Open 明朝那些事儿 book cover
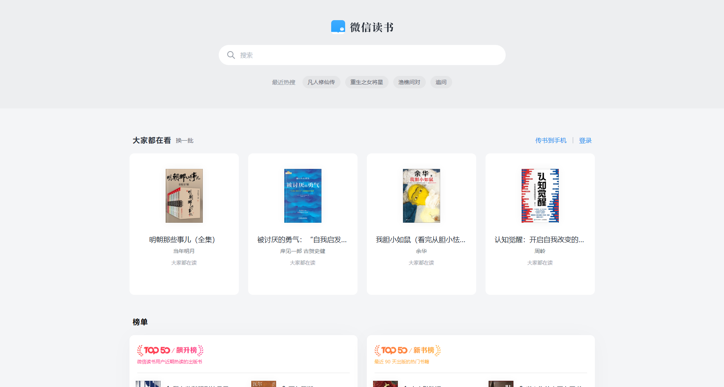The height and width of the screenshot is (387, 724). tap(184, 196)
